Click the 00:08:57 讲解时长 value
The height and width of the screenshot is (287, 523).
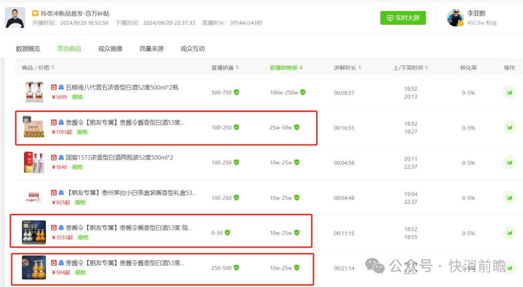[x=344, y=93]
